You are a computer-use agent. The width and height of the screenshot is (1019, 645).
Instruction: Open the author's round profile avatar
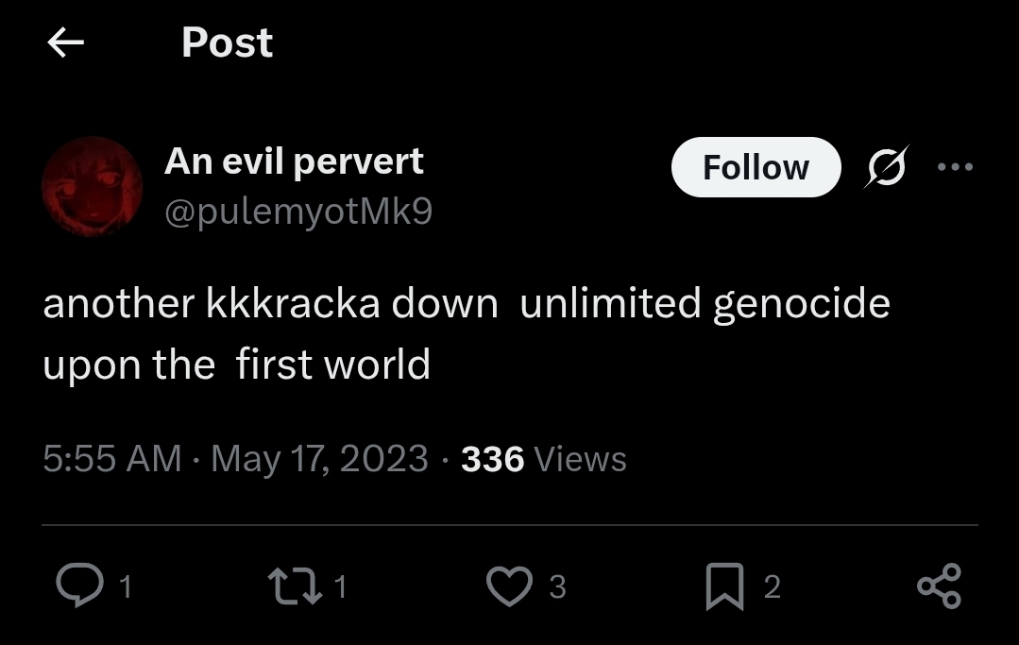coord(92,186)
